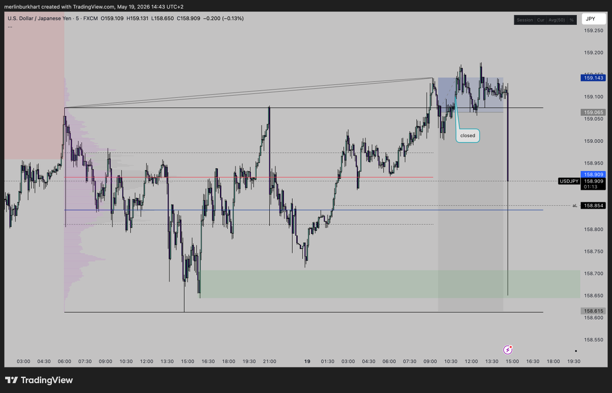This screenshot has width=612, height=393.
Task: Click the '19' date label on time axis
Action: point(307,361)
